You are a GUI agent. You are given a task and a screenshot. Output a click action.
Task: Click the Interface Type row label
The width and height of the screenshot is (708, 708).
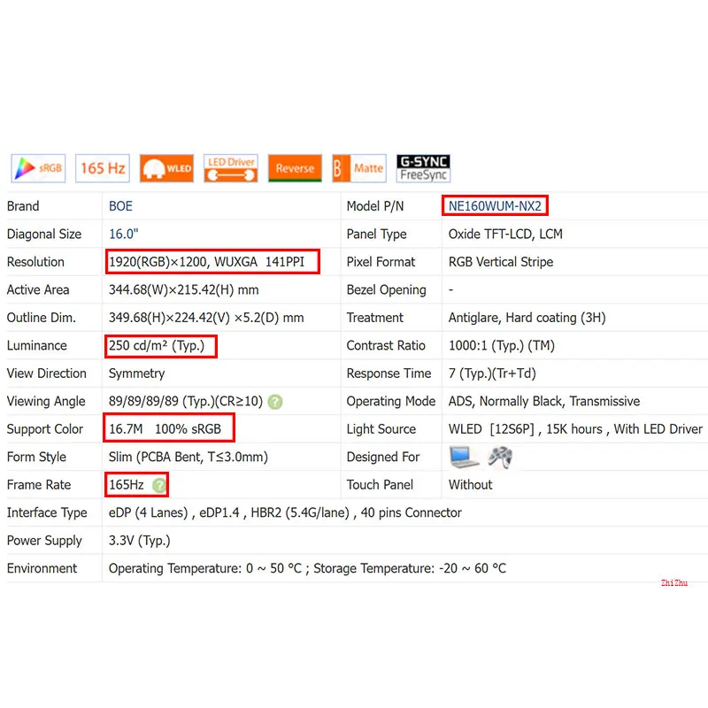pyautogui.click(x=47, y=513)
